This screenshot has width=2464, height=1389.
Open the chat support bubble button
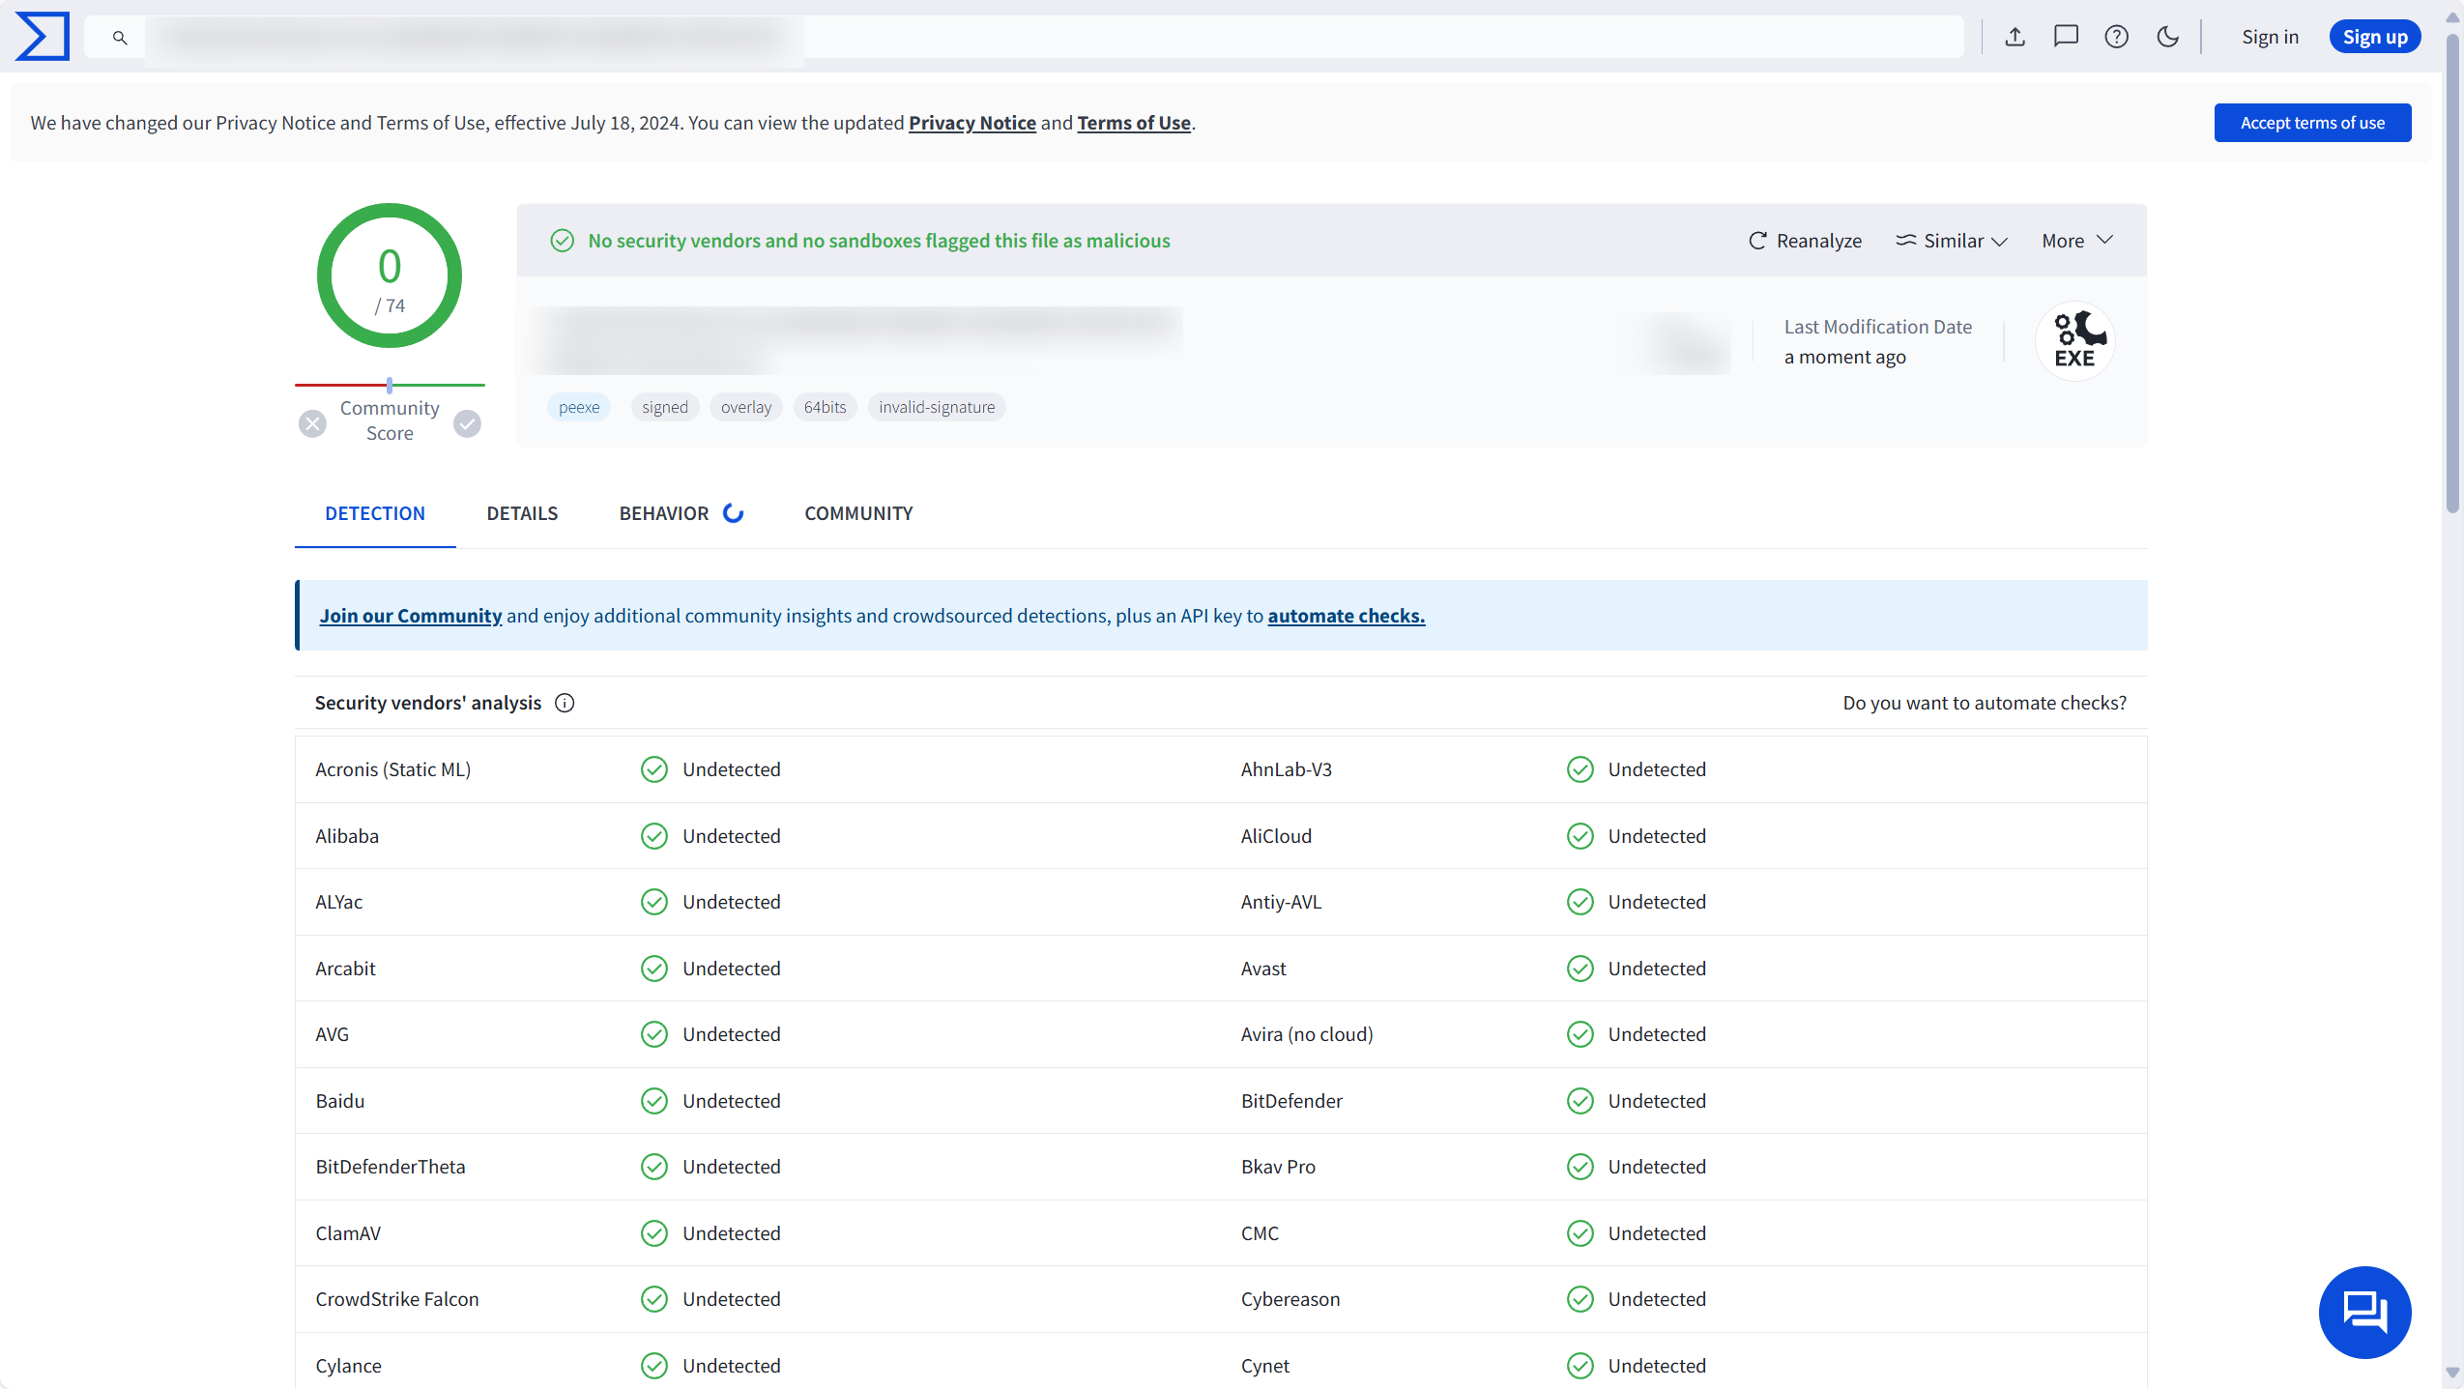click(x=2364, y=1312)
